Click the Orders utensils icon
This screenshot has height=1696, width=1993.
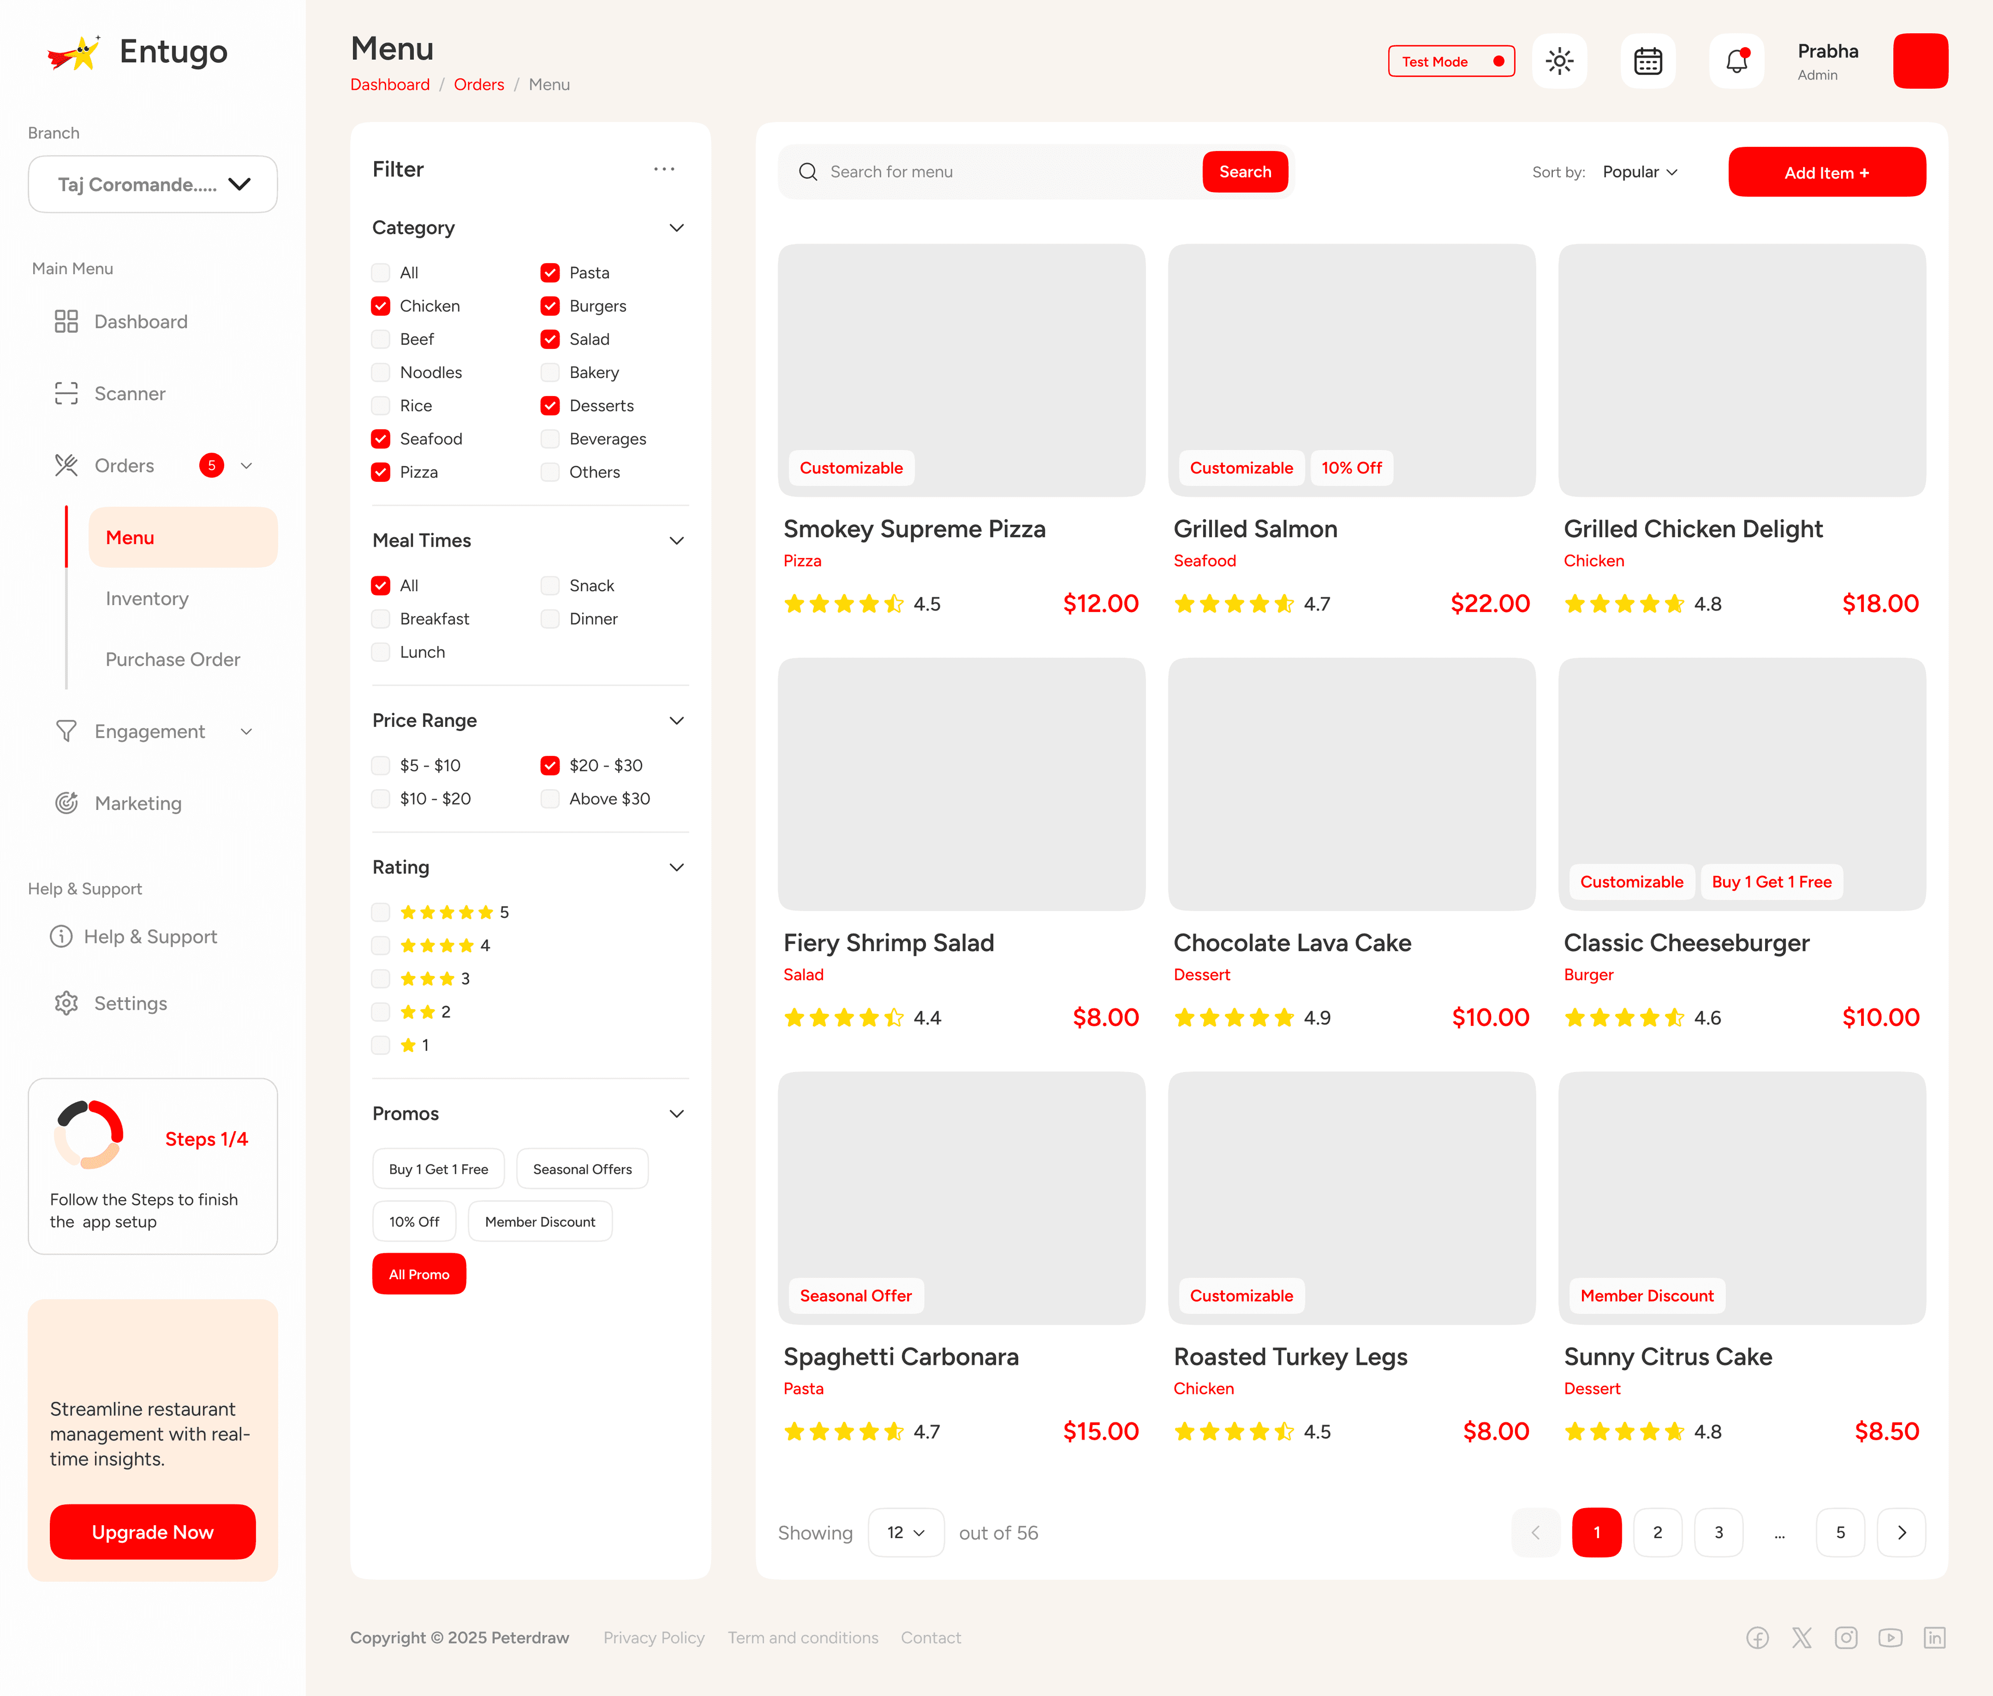tap(66, 465)
